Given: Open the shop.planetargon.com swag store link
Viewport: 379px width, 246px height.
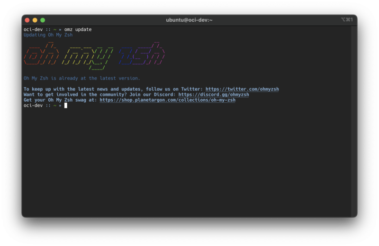Looking at the screenshot, I should (167, 100).
